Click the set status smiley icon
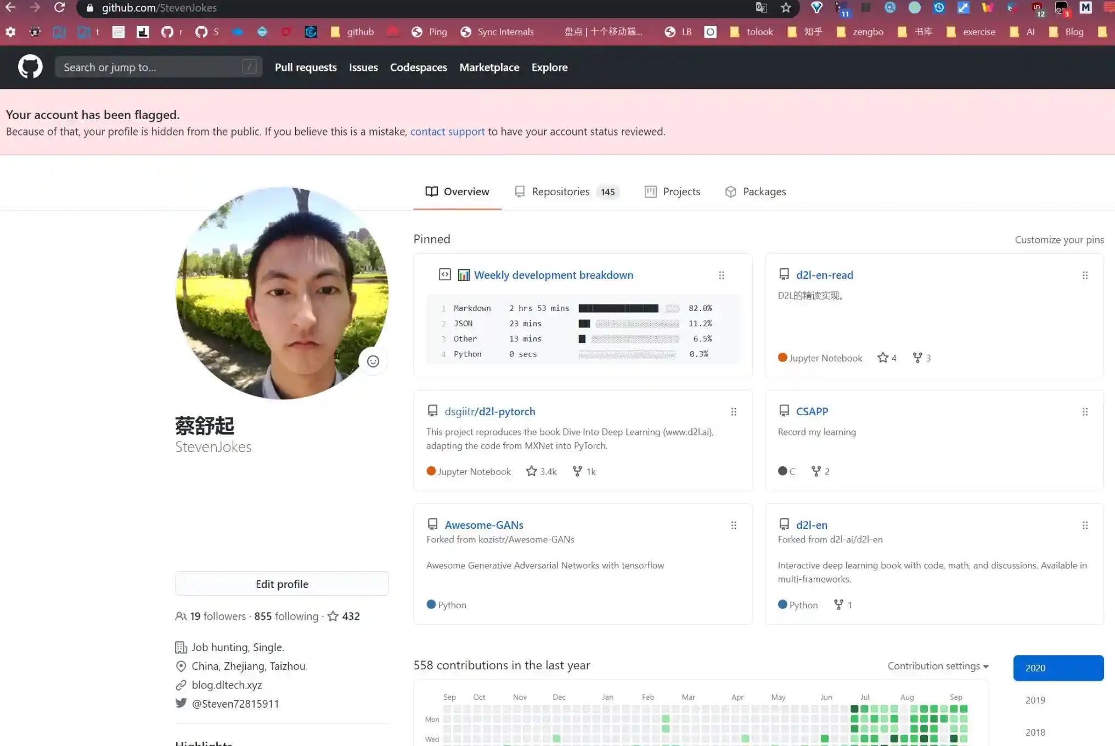The height and width of the screenshot is (746, 1115). point(373,361)
